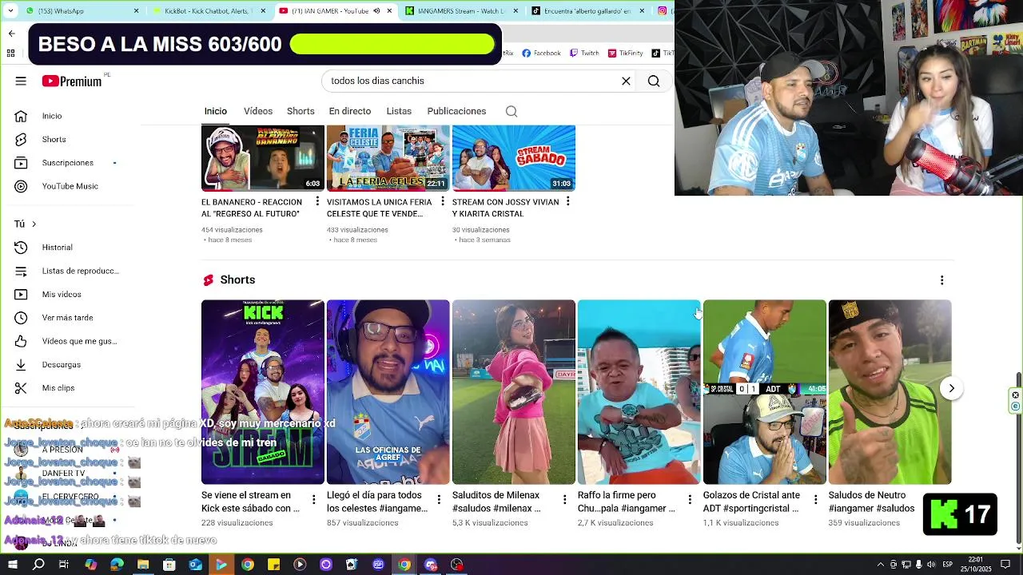This screenshot has height=575, width=1023.
Task: Open the Raffo short thumbnail
Action: (x=639, y=392)
